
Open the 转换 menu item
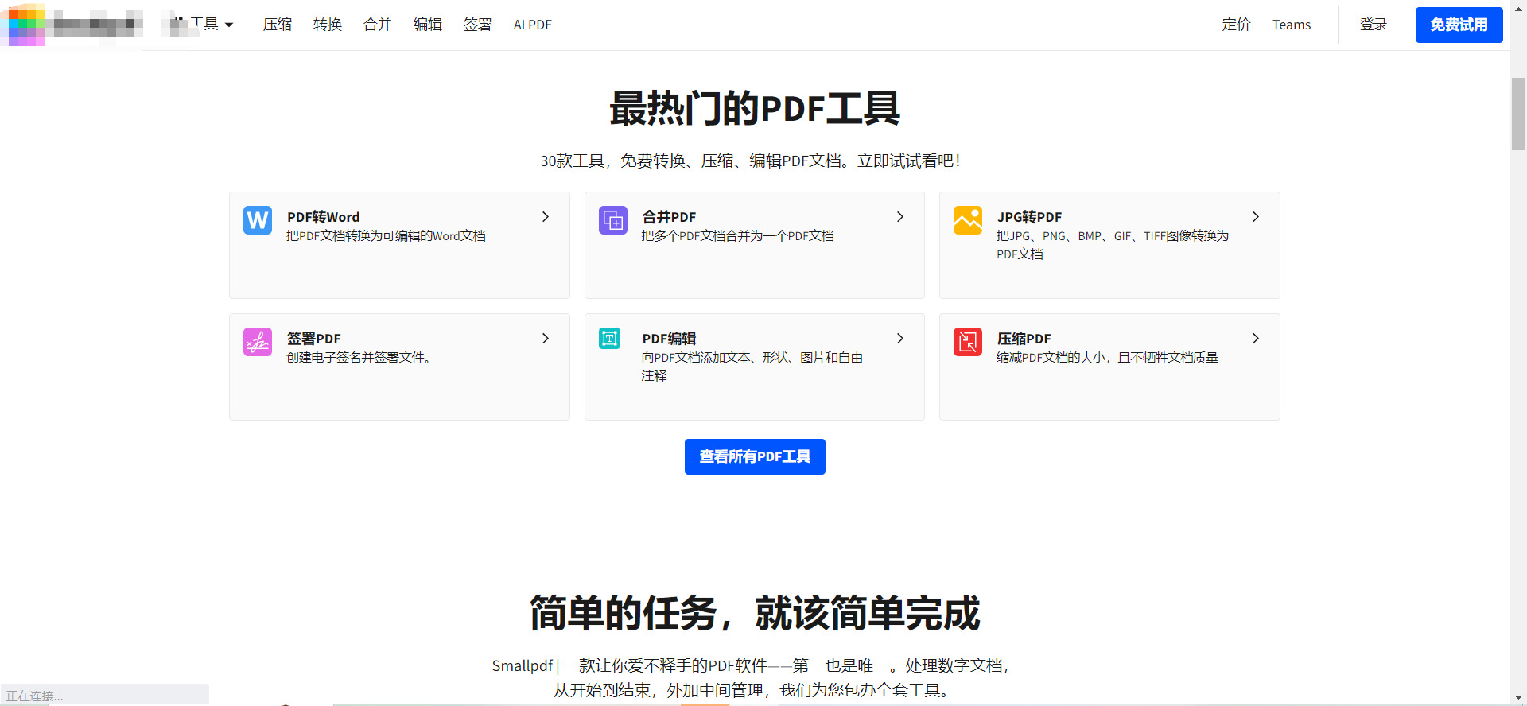pyautogui.click(x=328, y=25)
